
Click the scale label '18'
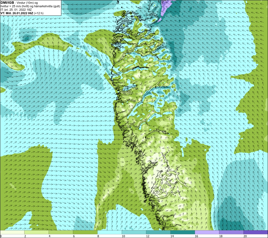point(221,236)
